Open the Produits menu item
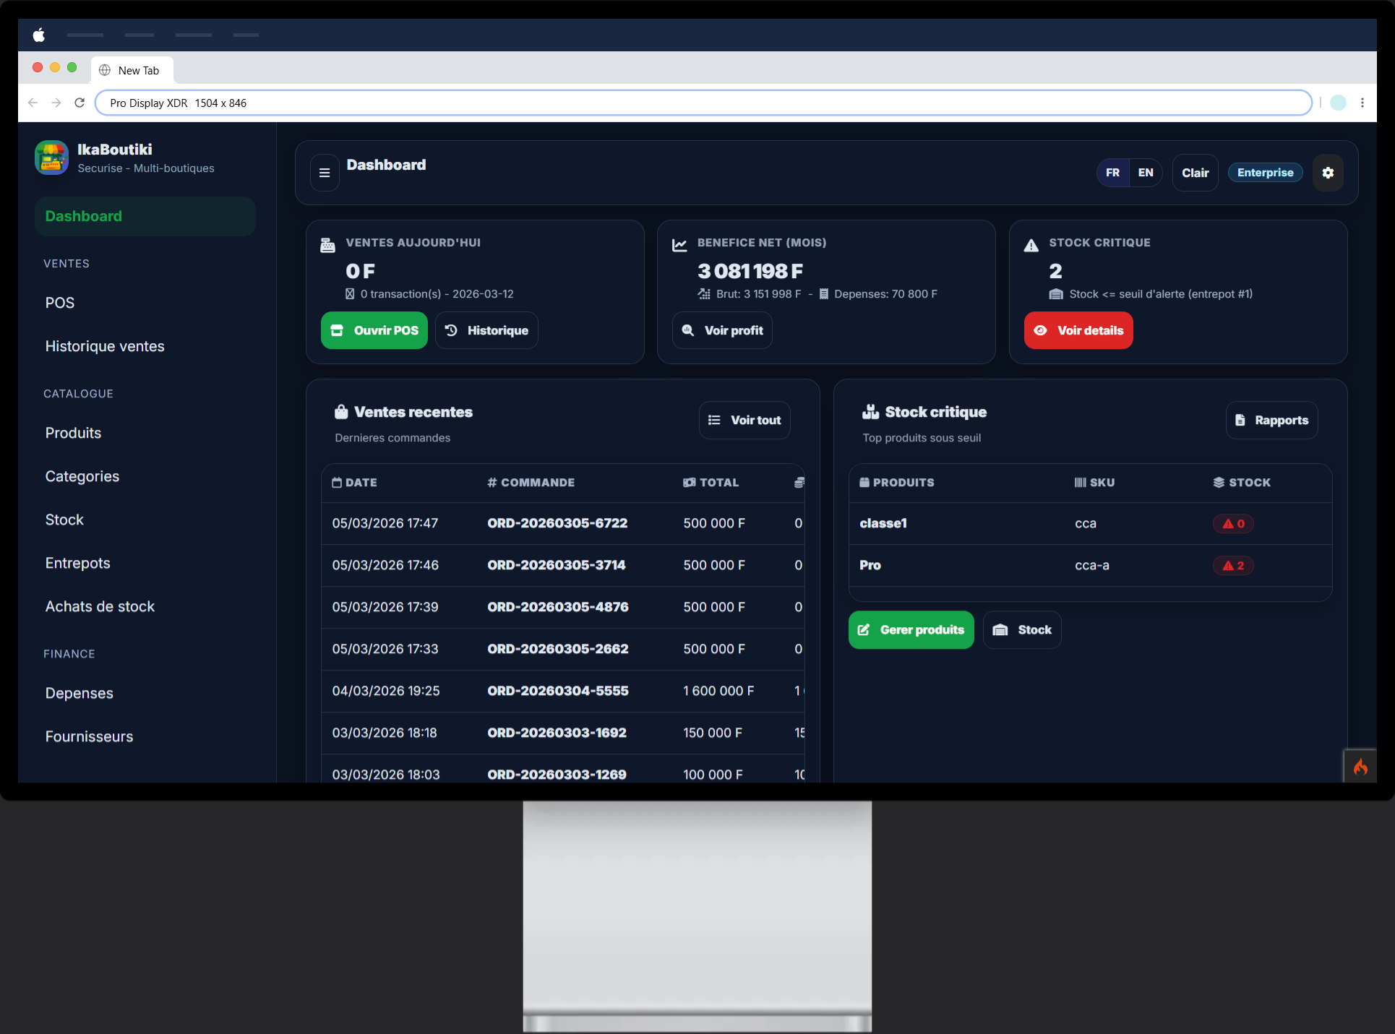This screenshot has height=1034, width=1395. (x=73, y=433)
